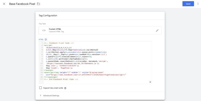The width and height of the screenshot is (201, 101).
Task: Click the '<!-- End Facebook Pixel Code -->' line
Action: click(61, 79)
